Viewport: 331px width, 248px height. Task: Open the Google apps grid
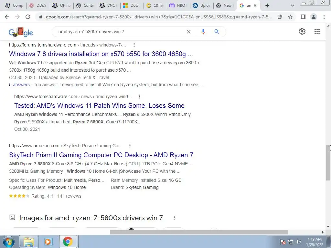point(317,31)
